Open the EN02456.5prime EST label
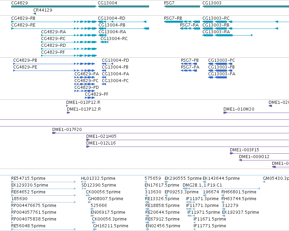The width and height of the screenshot is (289, 231). pyautogui.click(x=163, y=226)
